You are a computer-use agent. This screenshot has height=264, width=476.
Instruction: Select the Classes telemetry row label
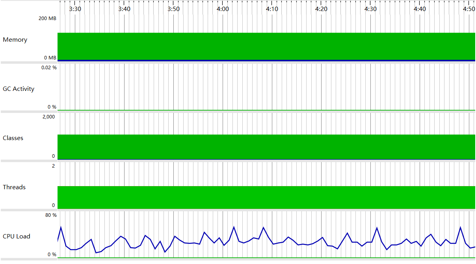(x=13, y=138)
